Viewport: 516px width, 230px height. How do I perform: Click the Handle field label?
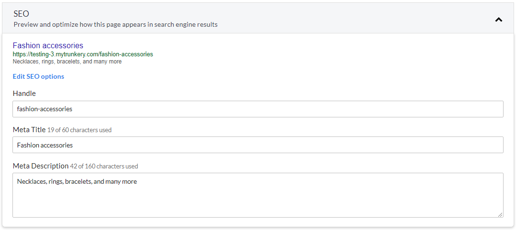click(24, 94)
